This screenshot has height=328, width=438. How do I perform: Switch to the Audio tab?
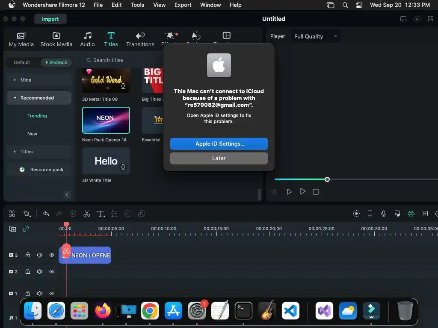point(87,39)
